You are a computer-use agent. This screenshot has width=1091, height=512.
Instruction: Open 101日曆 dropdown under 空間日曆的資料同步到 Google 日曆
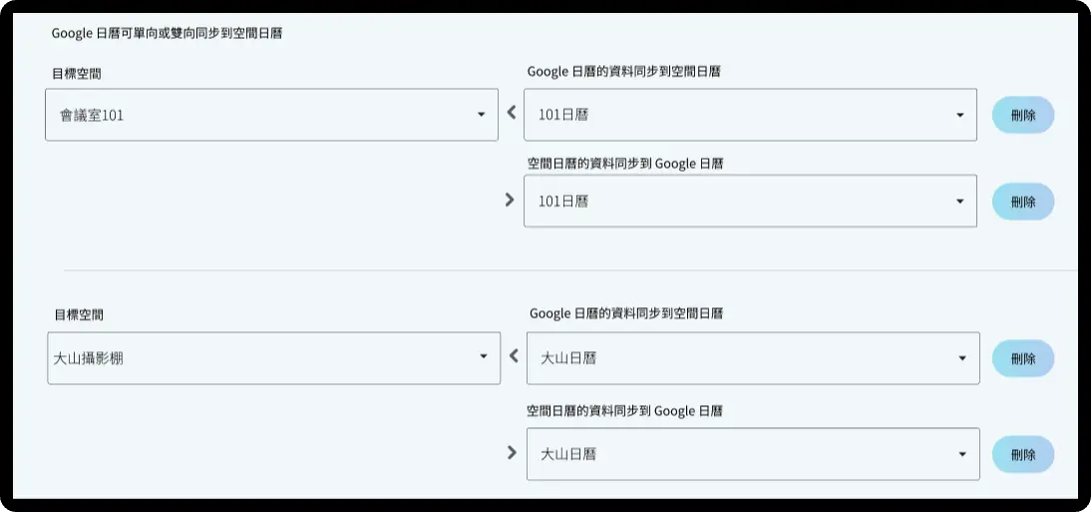[x=738, y=201]
